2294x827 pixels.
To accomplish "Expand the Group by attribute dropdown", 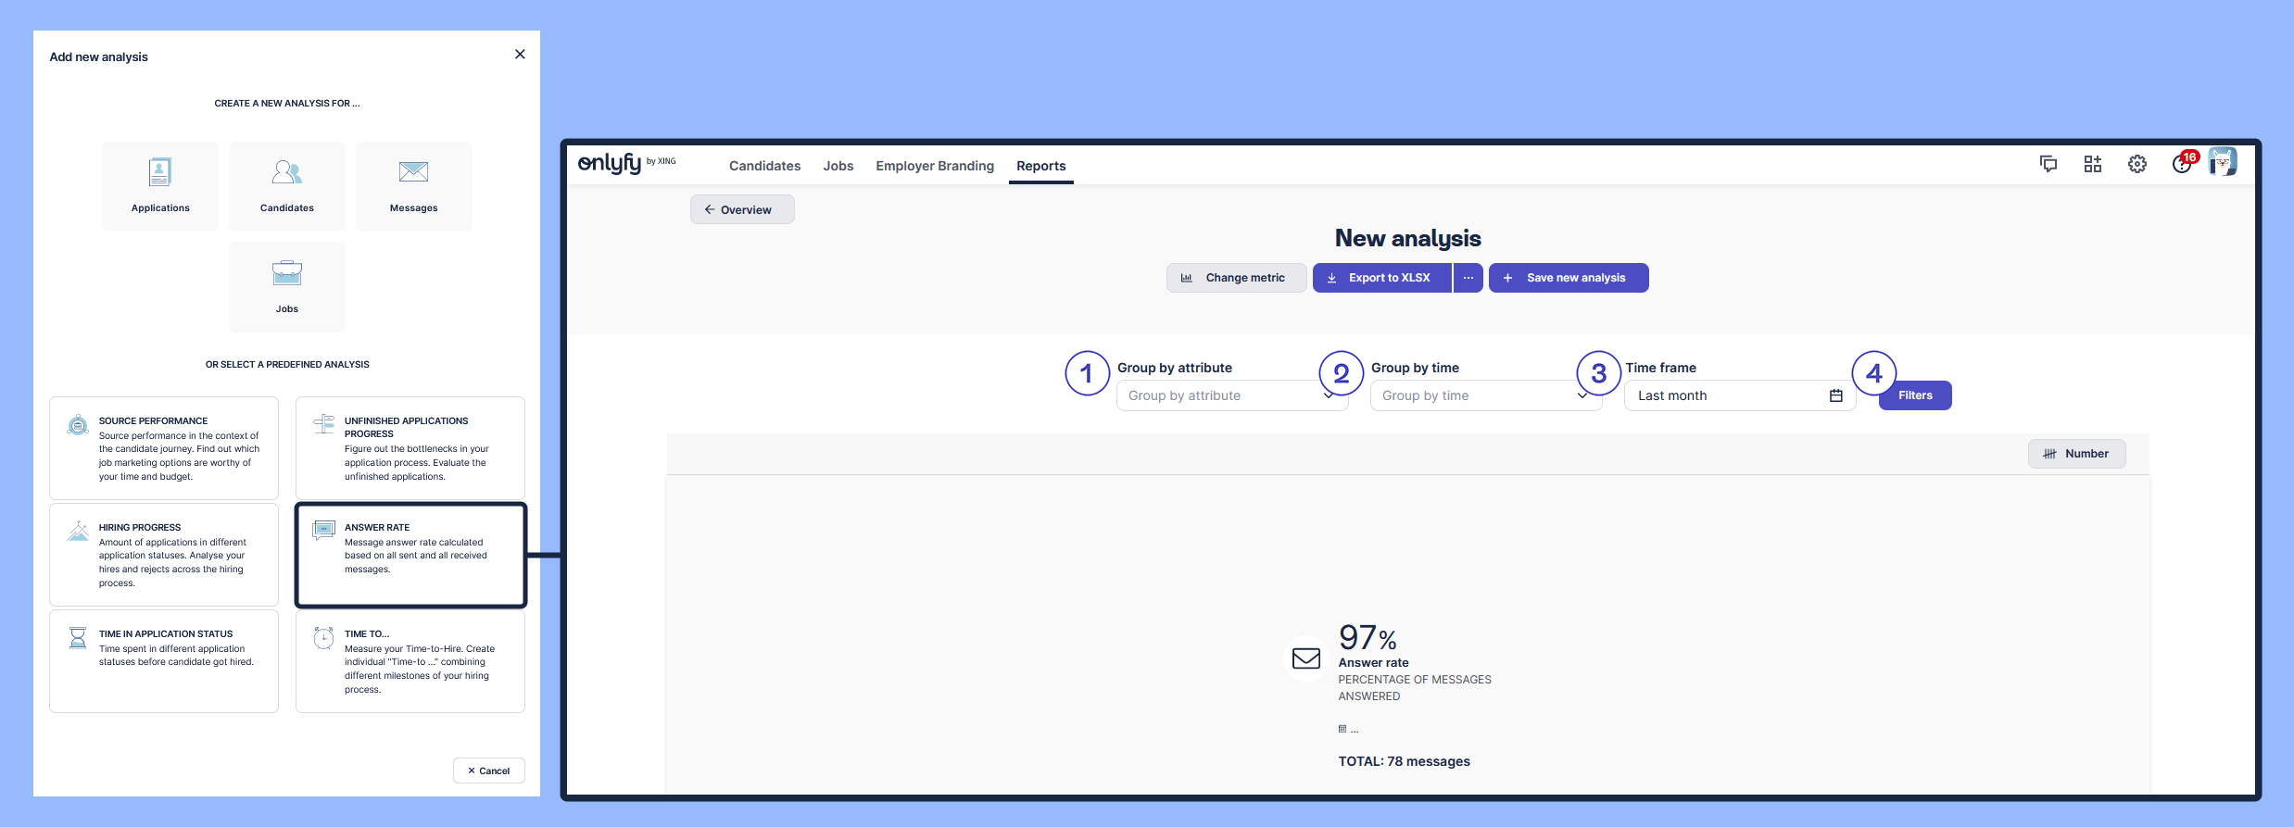I will tap(1231, 395).
